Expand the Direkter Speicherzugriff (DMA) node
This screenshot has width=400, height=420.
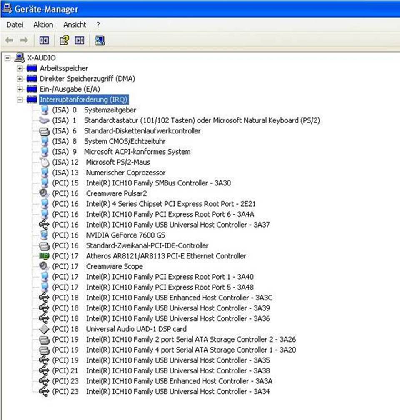[x=20, y=79]
